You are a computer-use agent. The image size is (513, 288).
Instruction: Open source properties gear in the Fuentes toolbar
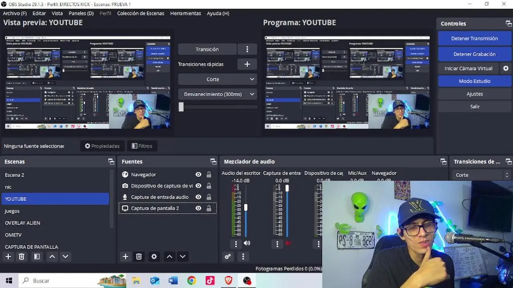click(154, 256)
